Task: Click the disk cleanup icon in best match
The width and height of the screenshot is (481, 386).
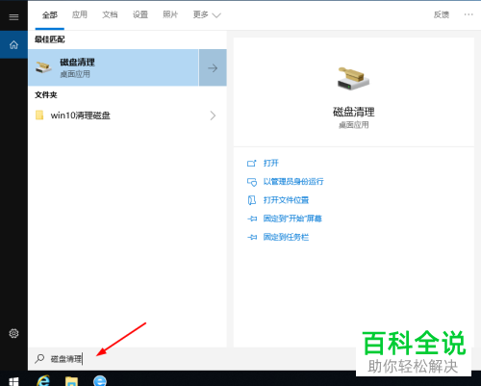Action: (x=43, y=67)
